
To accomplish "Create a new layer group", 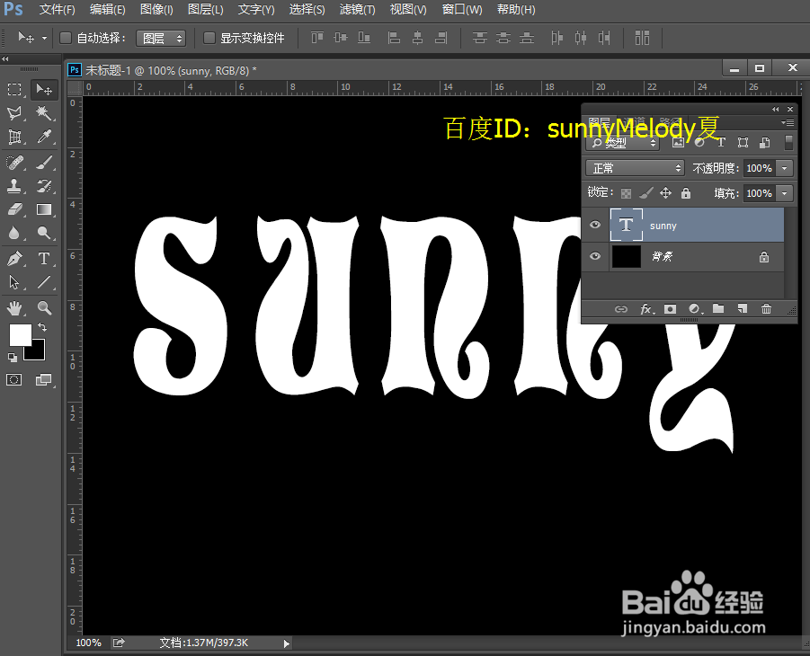I will (x=718, y=309).
